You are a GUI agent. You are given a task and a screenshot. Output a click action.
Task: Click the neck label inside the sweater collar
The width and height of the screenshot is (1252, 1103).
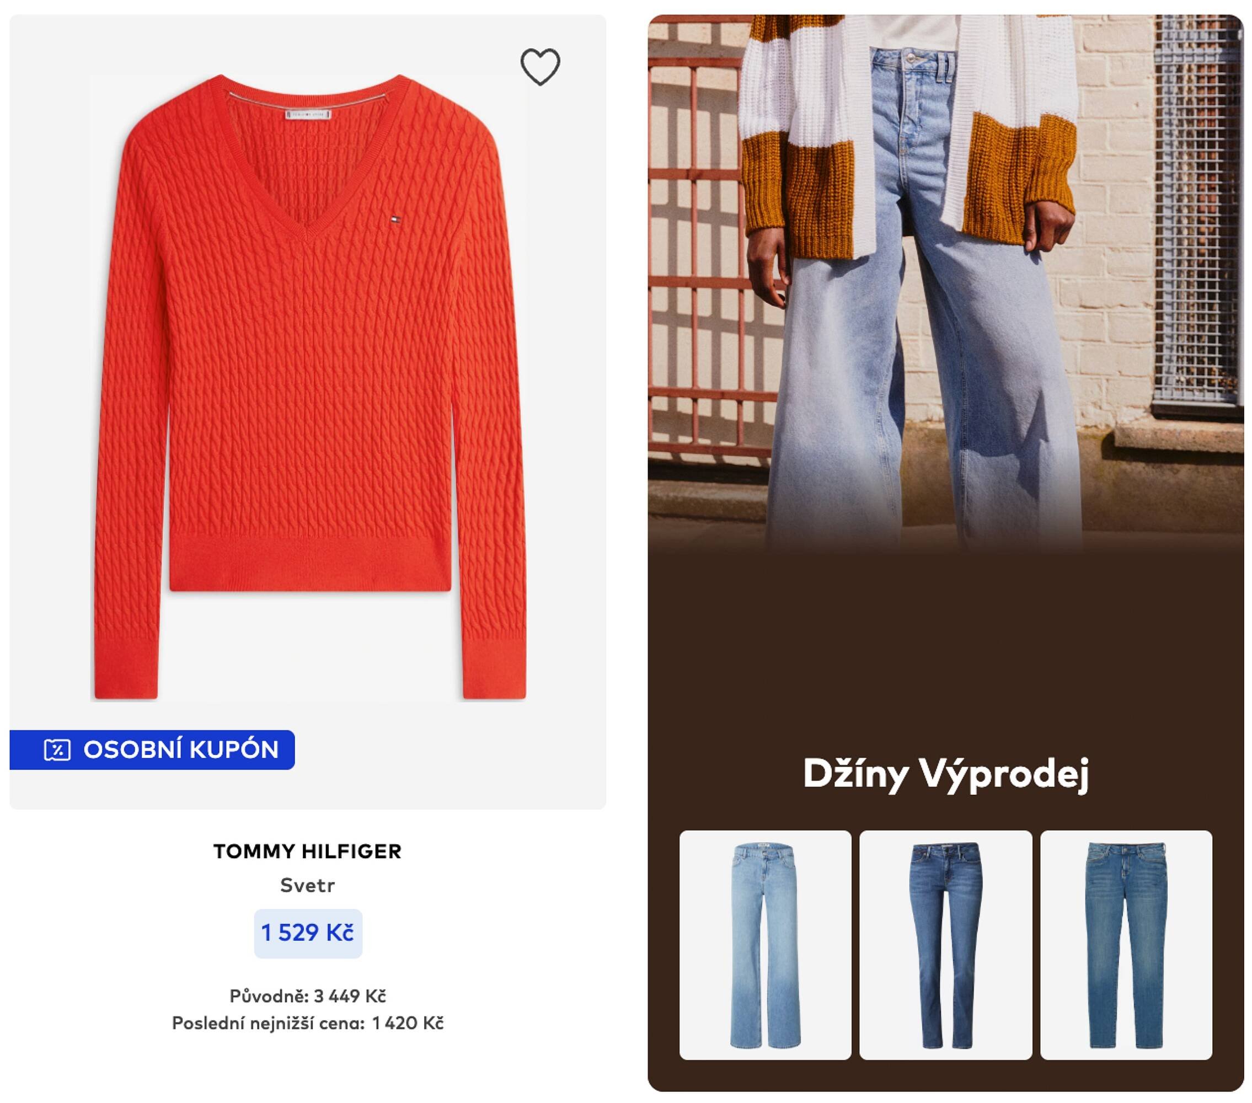(x=309, y=114)
